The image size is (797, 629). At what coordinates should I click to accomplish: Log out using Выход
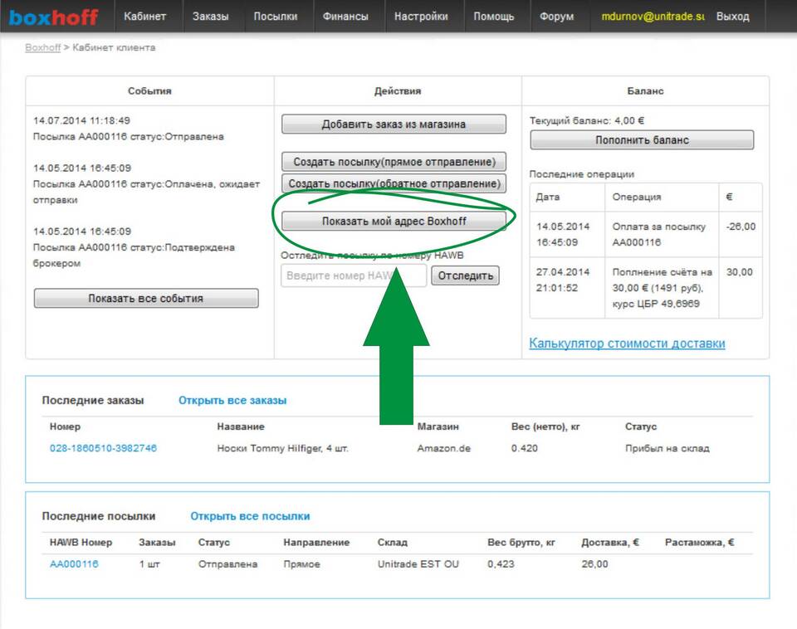[x=732, y=17]
